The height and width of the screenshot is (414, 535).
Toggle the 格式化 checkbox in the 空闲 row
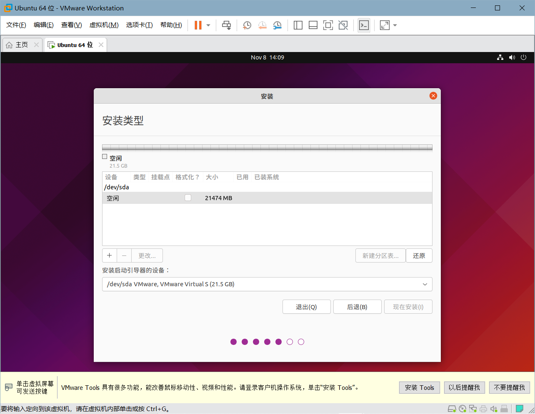188,198
